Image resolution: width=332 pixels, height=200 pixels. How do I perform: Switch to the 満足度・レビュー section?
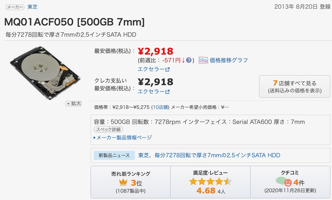[210, 173]
